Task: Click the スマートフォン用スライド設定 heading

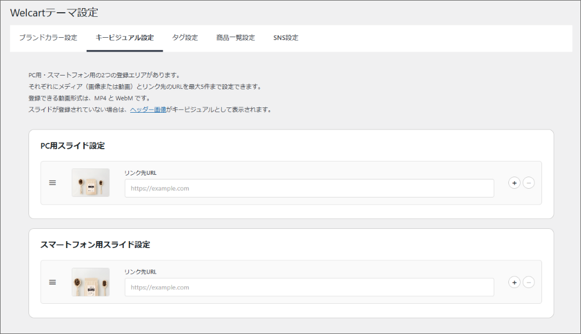Action: 95,245
